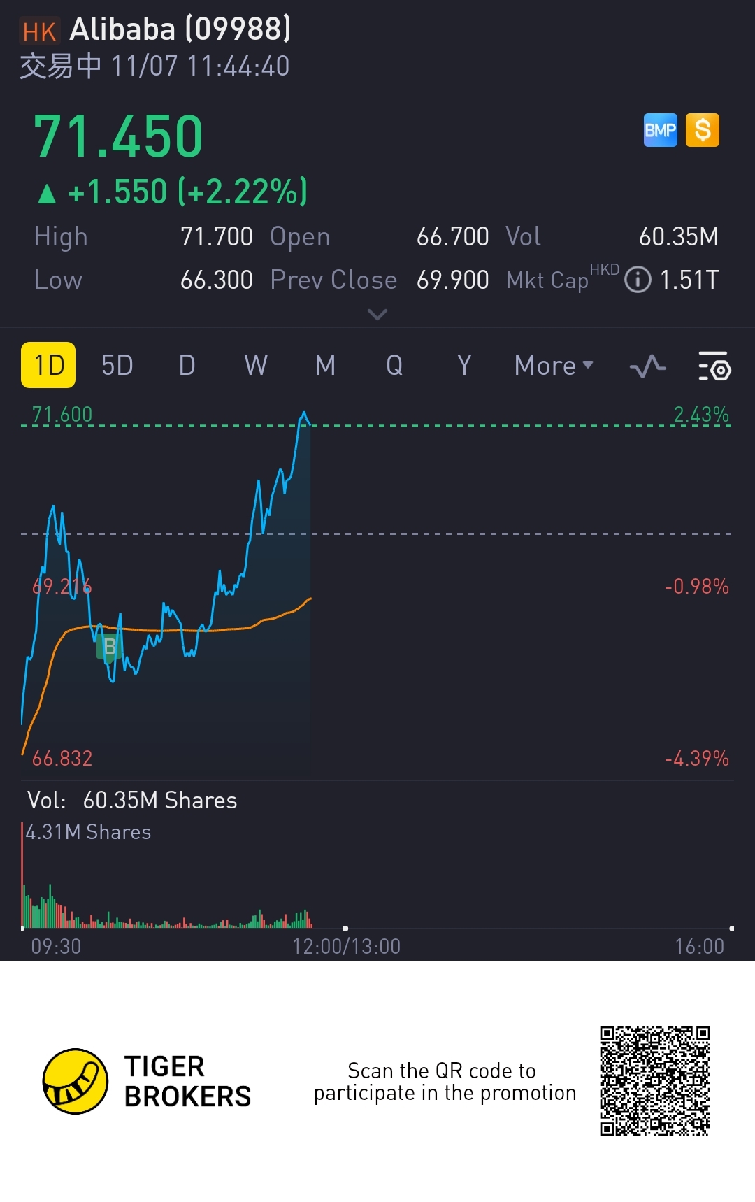Switch to the 5D chart tab

click(x=117, y=365)
